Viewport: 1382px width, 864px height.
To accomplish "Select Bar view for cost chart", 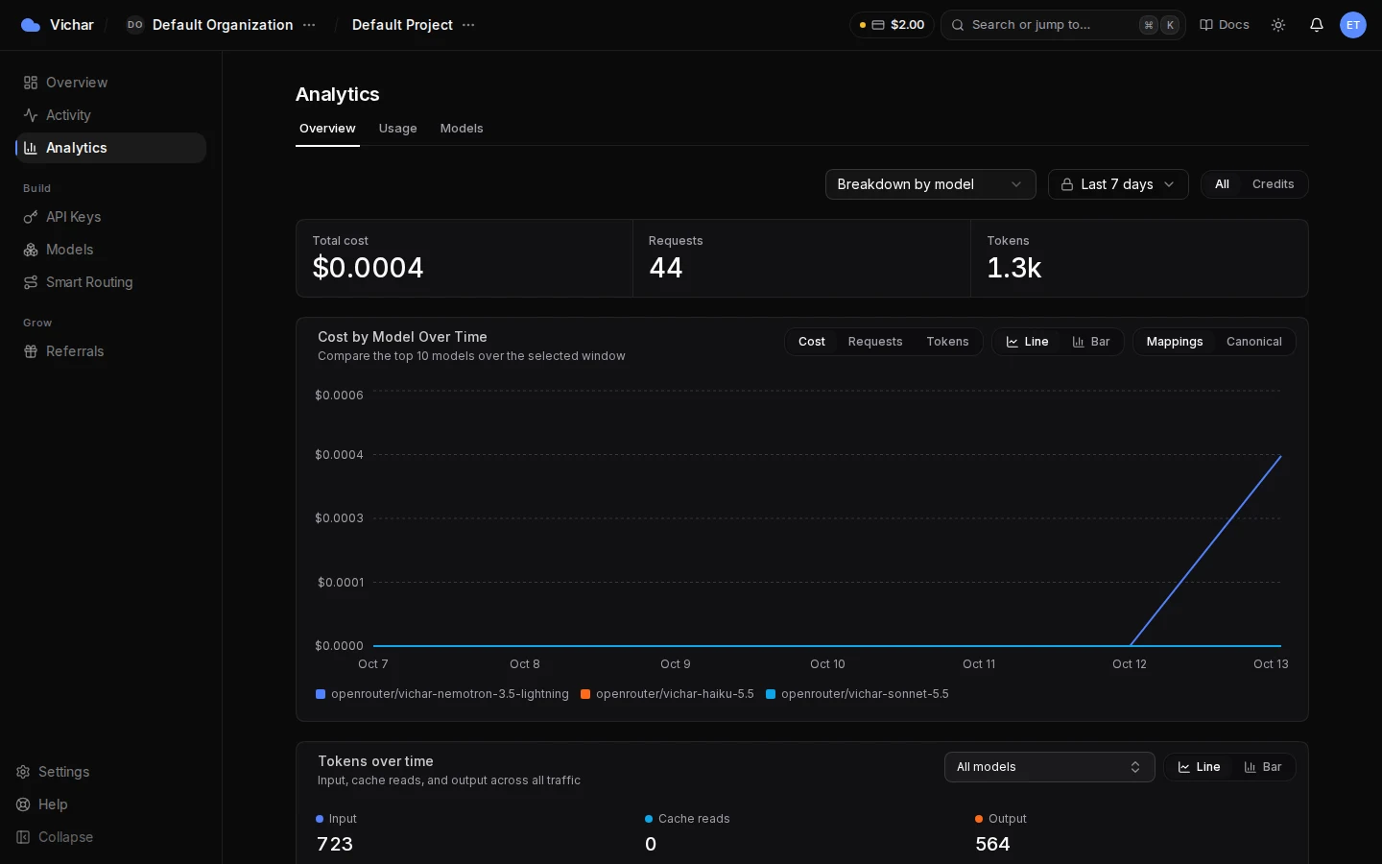I will coord(1091,342).
